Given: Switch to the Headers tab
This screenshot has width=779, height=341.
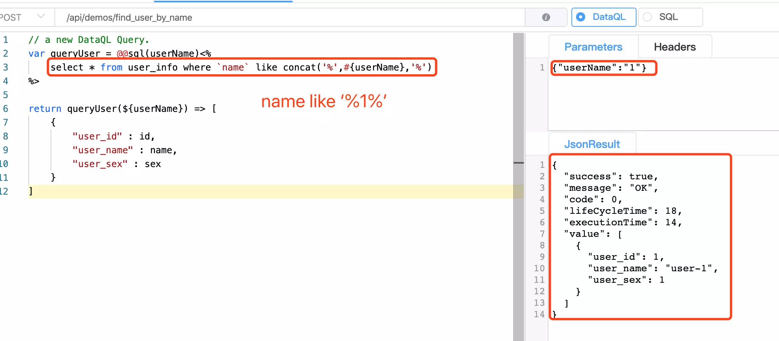Looking at the screenshot, I should pos(674,47).
